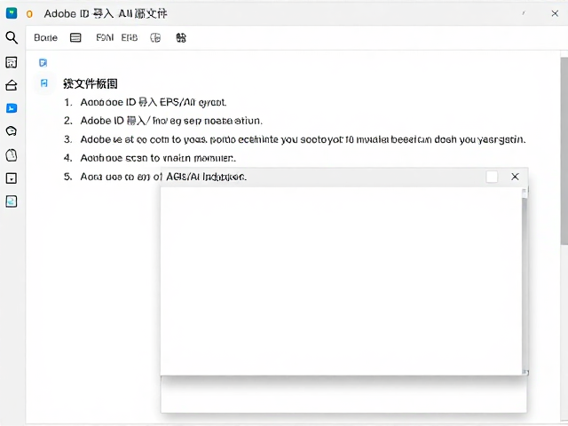
Task: Select list item 3 starting 'Adobe'
Action: 295,139
